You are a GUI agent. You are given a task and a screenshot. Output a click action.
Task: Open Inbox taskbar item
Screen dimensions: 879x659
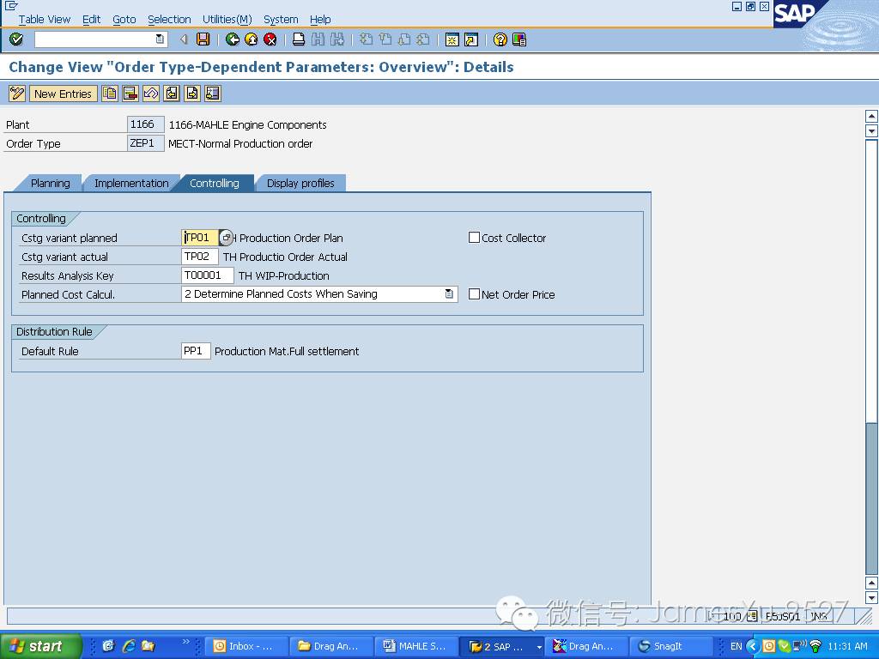(245, 646)
